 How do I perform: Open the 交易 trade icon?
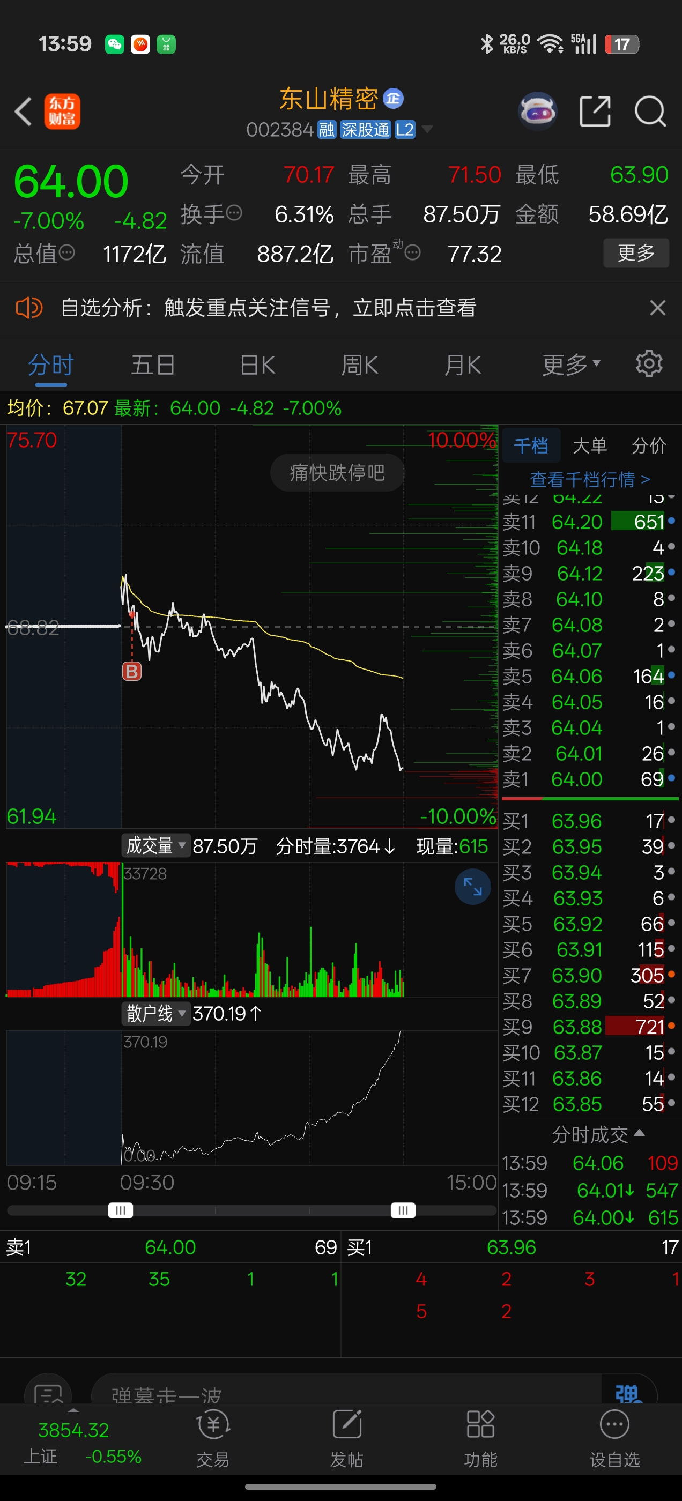click(x=213, y=1439)
